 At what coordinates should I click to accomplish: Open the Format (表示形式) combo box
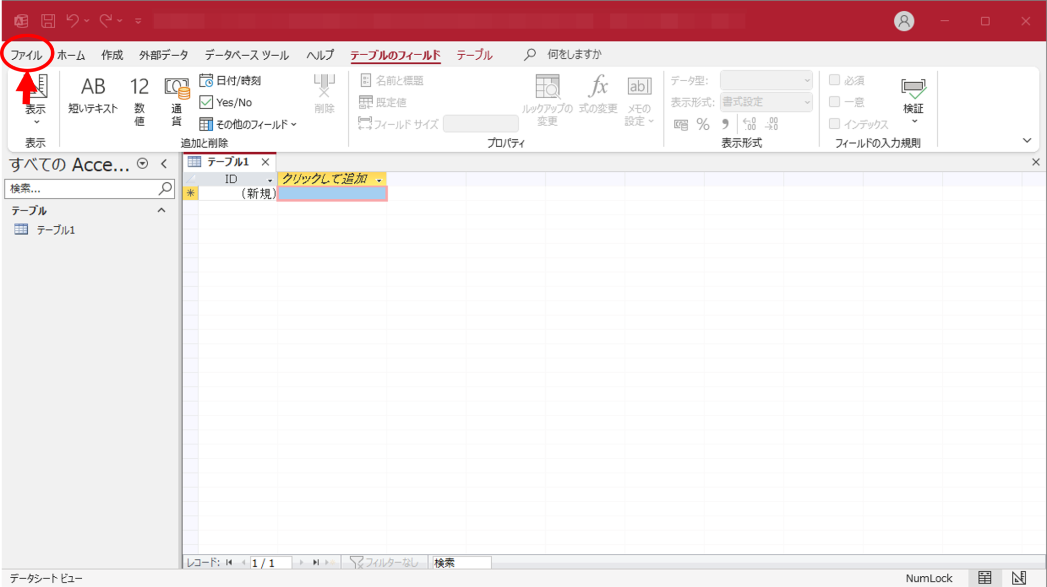(766, 102)
